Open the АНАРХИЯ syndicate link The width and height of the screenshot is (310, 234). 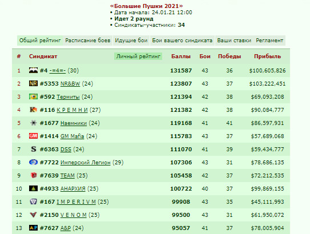click(73, 188)
